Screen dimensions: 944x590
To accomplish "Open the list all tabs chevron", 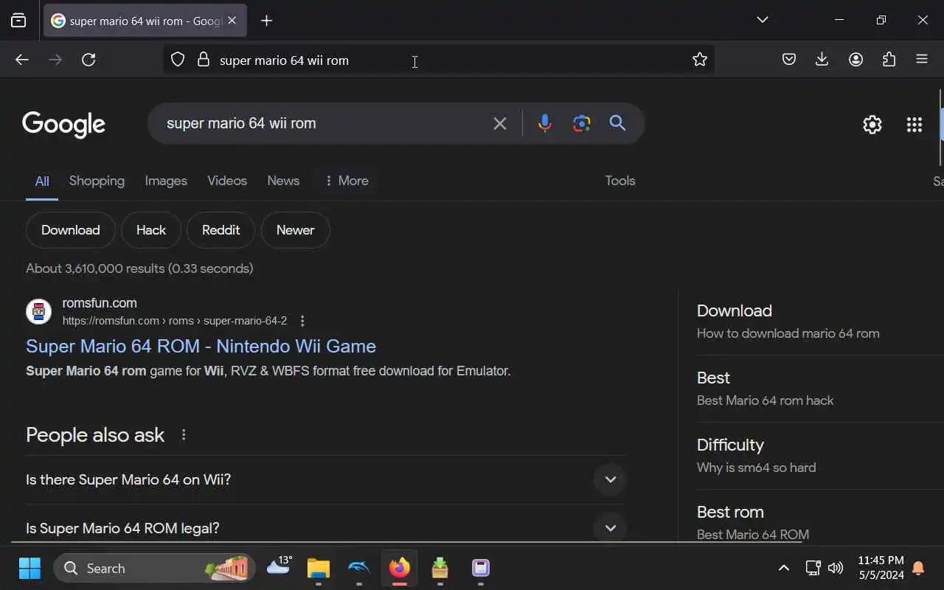I will [x=763, y=20].
